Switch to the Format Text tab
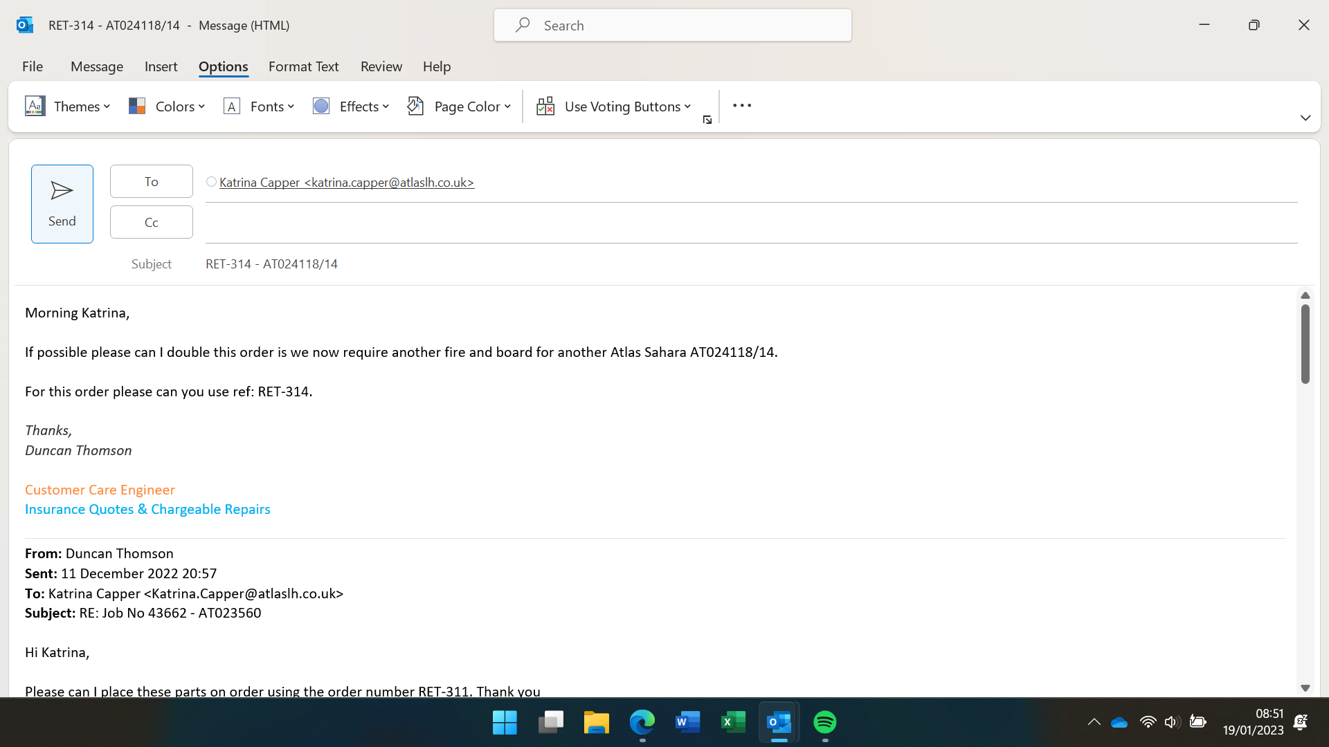The height and width of the screenshot is (747, 1329). click(303, 66)
